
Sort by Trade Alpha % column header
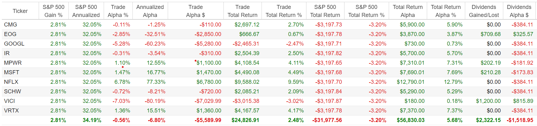coord(118,11)
